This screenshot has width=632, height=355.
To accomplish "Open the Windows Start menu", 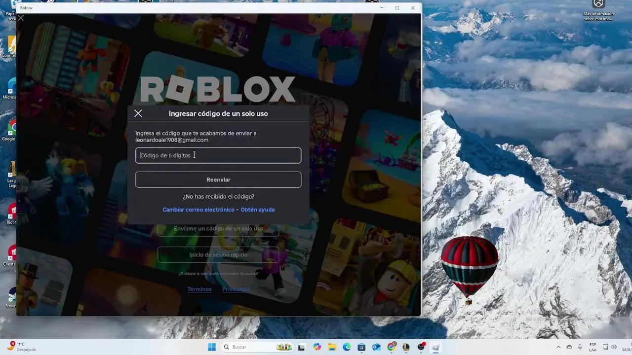I will (x=212, y=347).
